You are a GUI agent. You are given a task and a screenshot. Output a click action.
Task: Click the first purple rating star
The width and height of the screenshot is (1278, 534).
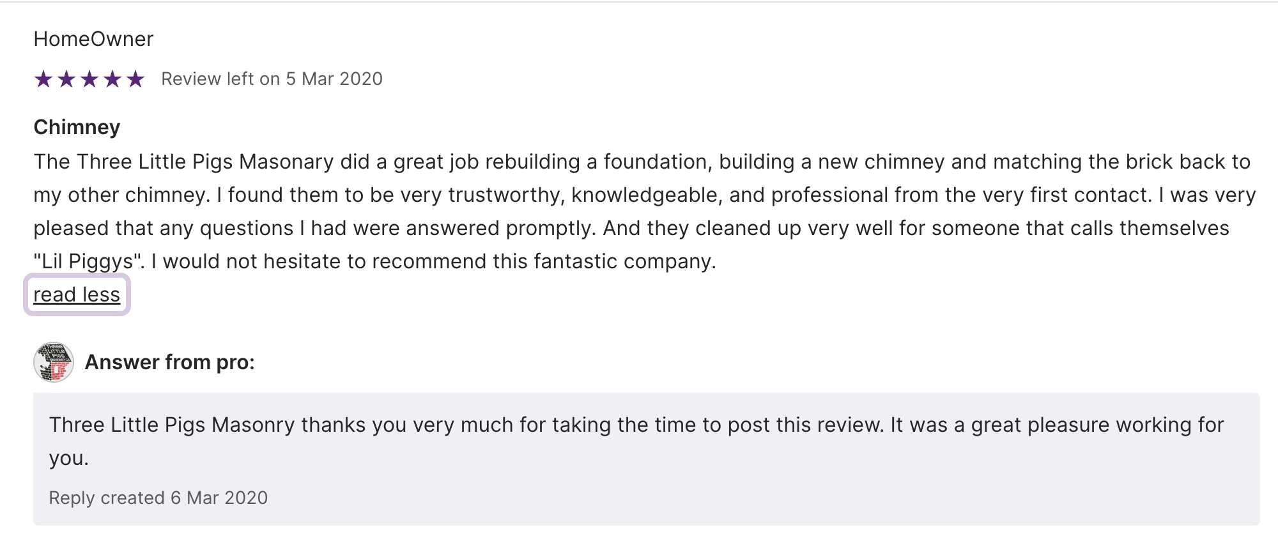click(x=43, y=79)
